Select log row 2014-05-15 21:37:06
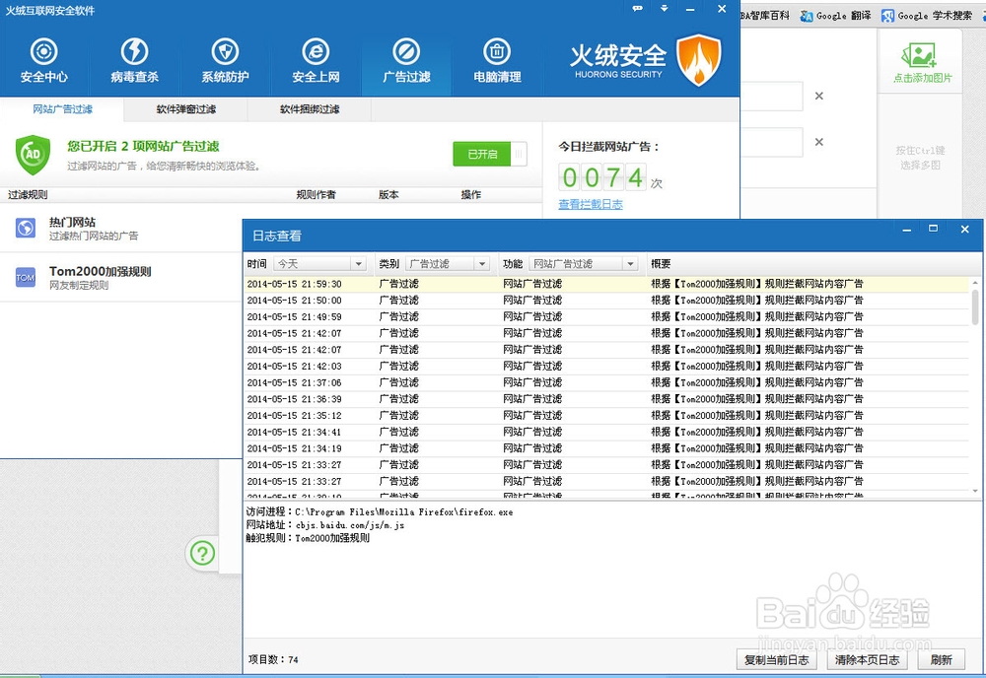 click(x=606, y=382)
